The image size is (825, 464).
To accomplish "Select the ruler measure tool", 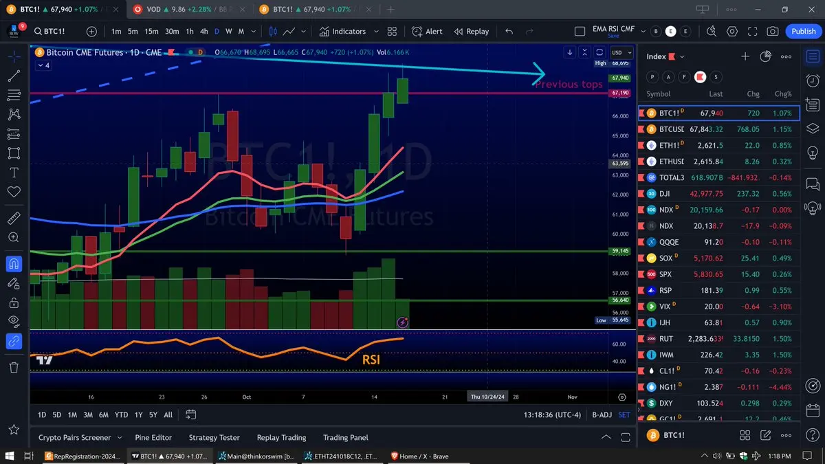I will [x=14, y=219].
